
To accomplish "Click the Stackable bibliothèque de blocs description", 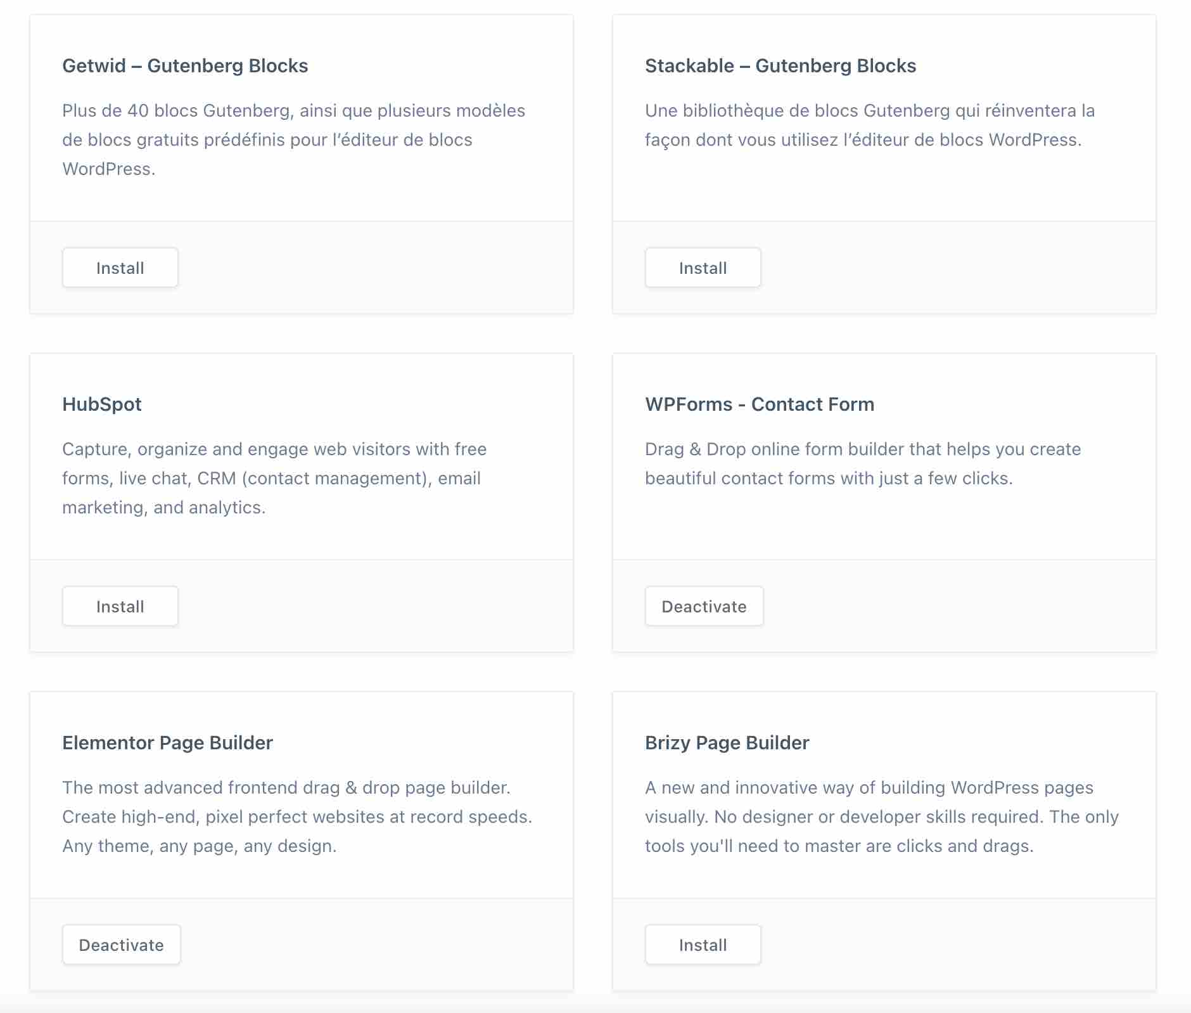I will (869, 125).
